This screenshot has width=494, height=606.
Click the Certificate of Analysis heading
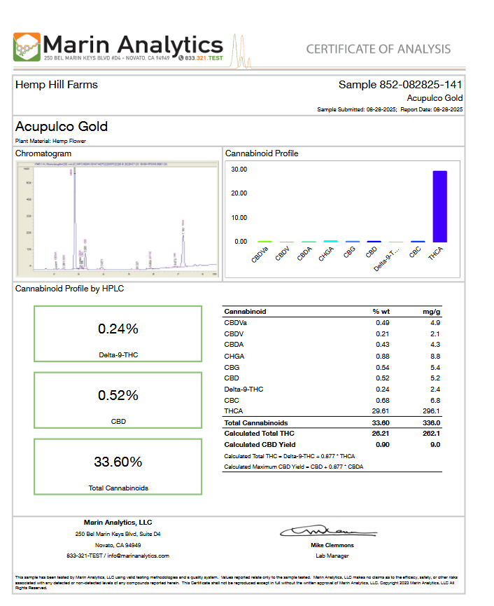379,49
